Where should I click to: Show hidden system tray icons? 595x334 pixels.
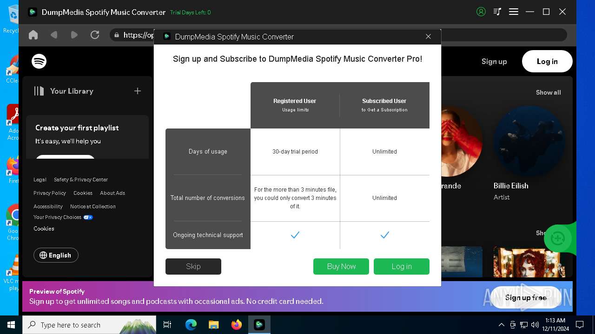tap(502, 325)
